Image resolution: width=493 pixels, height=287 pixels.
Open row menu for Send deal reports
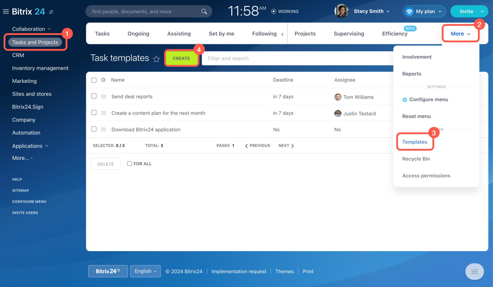(x=104, y=97)
